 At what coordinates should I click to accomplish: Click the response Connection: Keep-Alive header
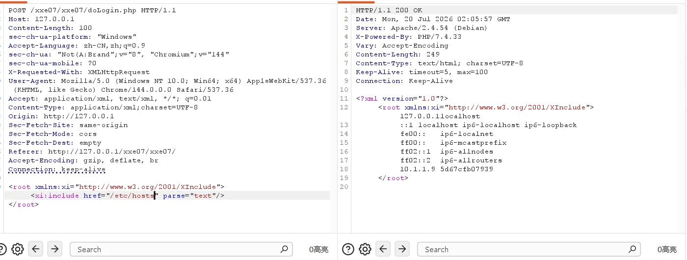pyautogui.click(x=404, y=81)
